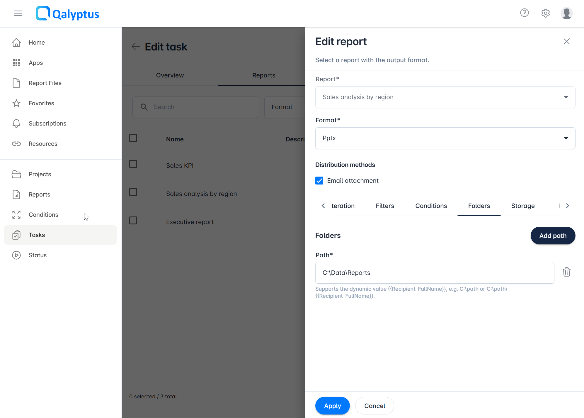
Task: Expand the Format Pptx dropdown
Action: pos(445,138)
